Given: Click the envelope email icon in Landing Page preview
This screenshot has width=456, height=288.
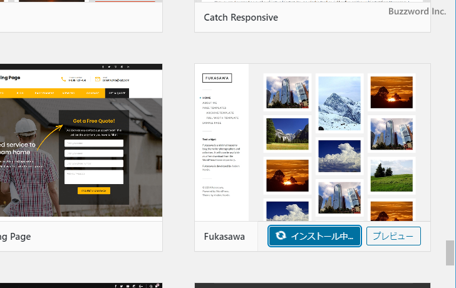Looking at the screenshot, I should pos(98,79).
